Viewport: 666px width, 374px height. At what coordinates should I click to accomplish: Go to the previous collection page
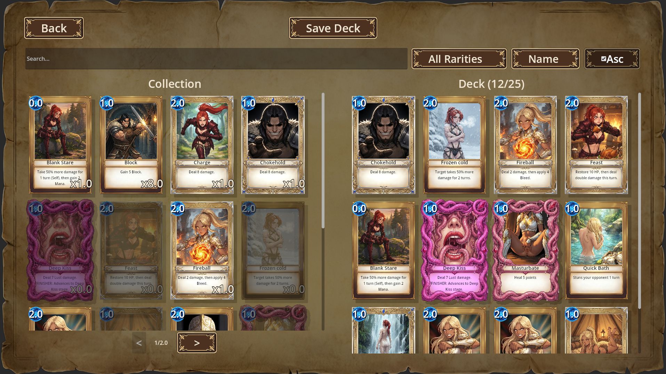click(x=139, y=343)
